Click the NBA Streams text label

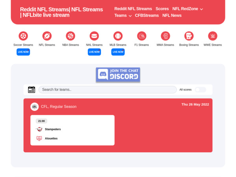(70, 45)
